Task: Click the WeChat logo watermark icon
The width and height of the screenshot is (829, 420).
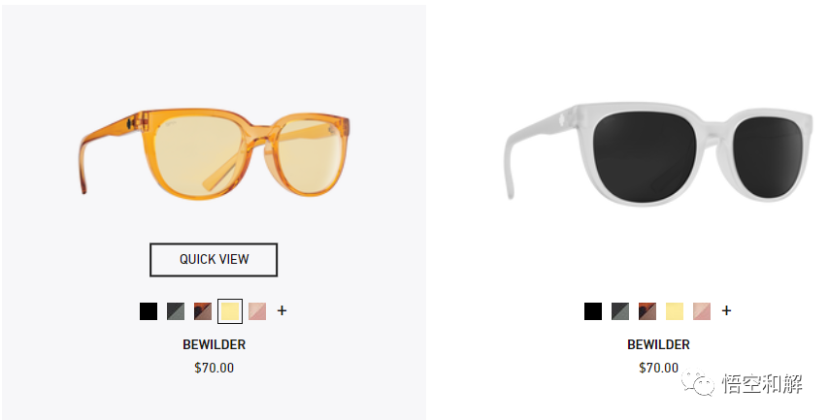Action: [x=698, y=382]
